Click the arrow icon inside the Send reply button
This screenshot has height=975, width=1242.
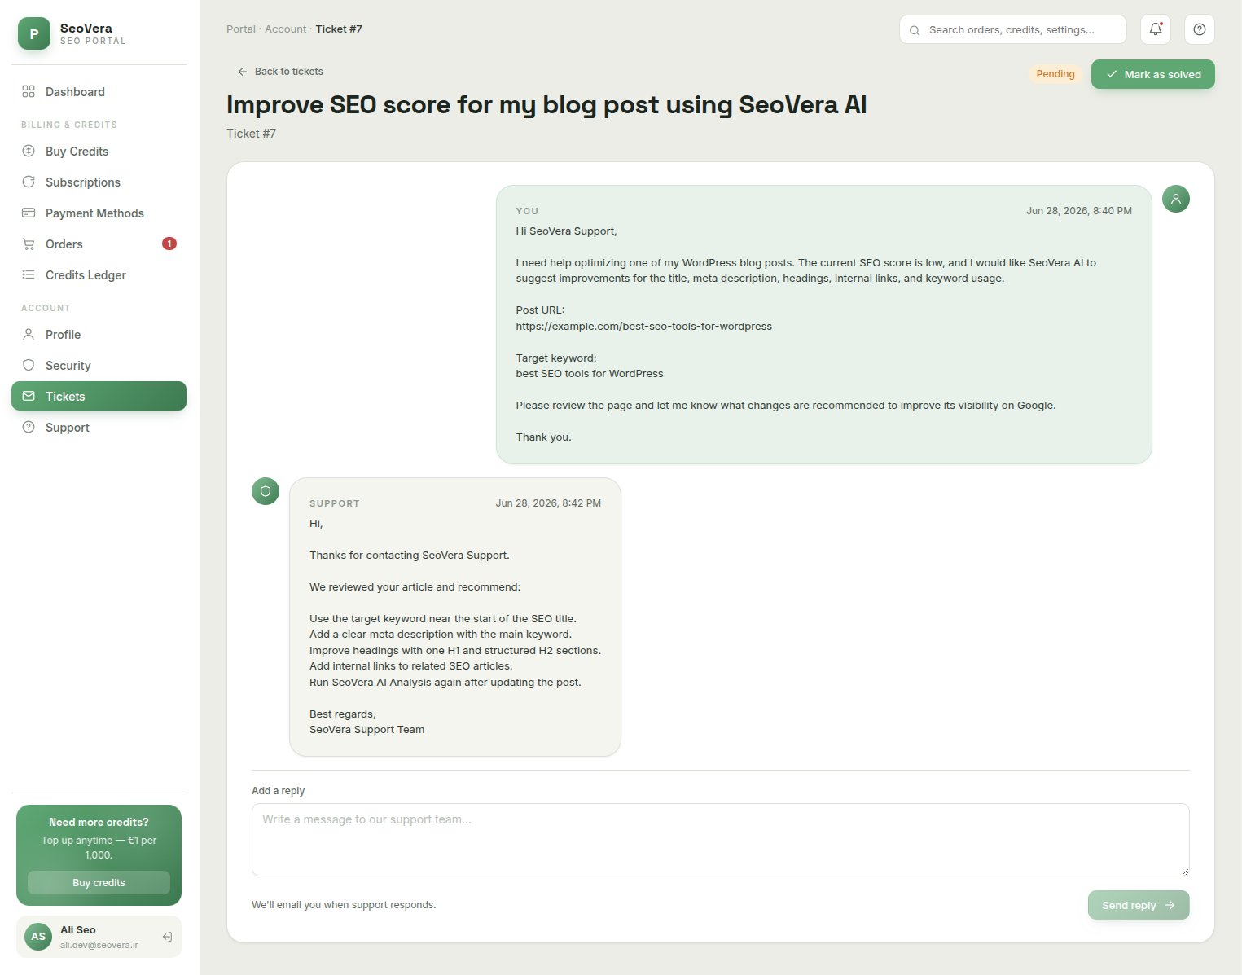tap(1170, 905)
